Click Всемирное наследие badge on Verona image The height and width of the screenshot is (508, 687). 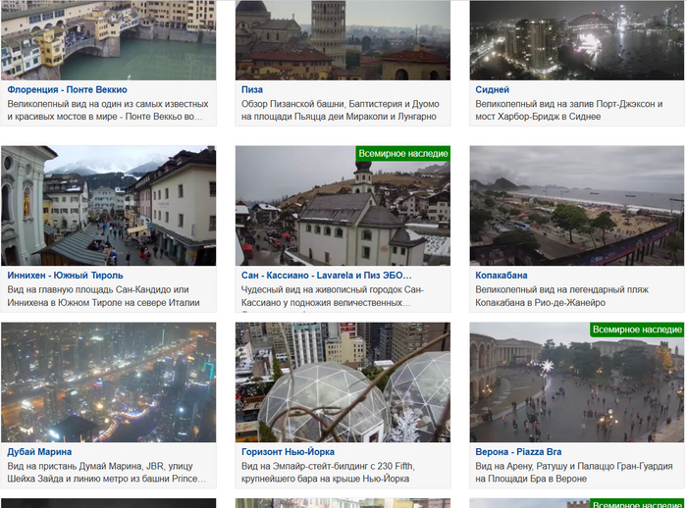[637, 330]
